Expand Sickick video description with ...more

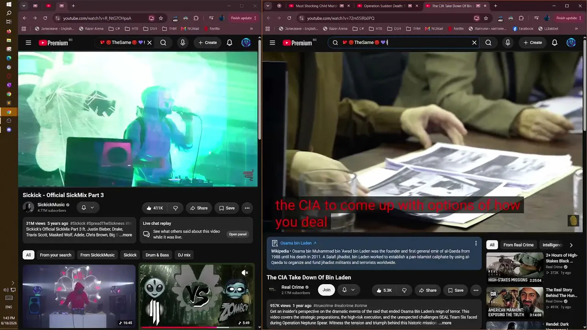(x=125, y=235)
